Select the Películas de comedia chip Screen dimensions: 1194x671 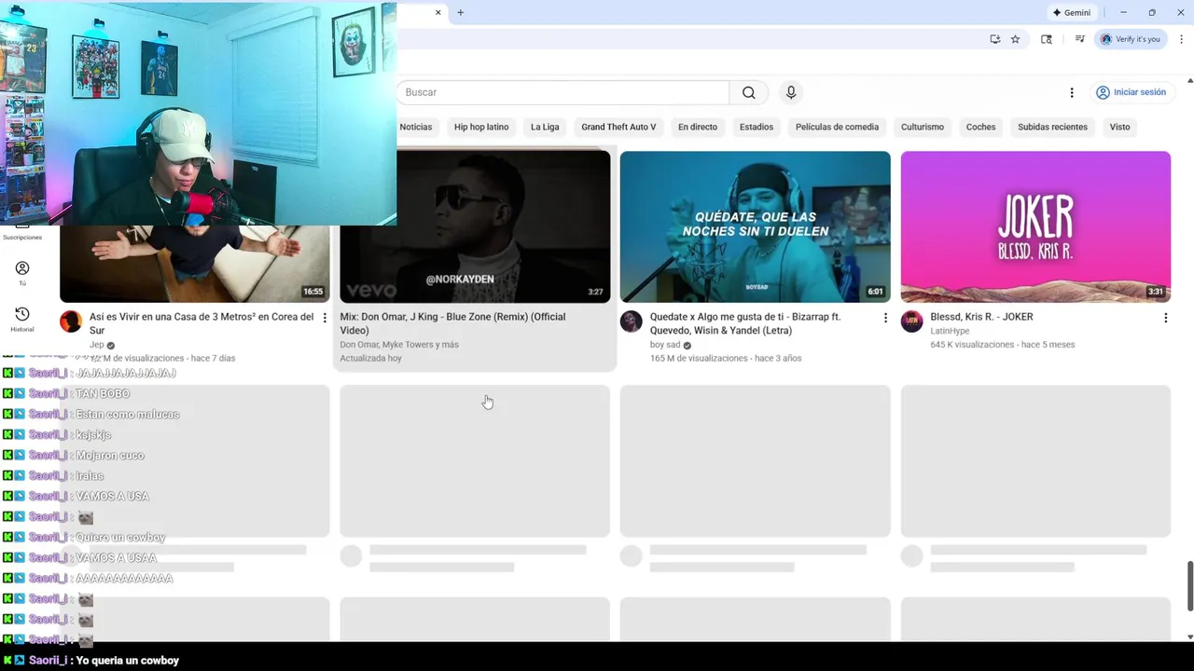tap(837, 127)
